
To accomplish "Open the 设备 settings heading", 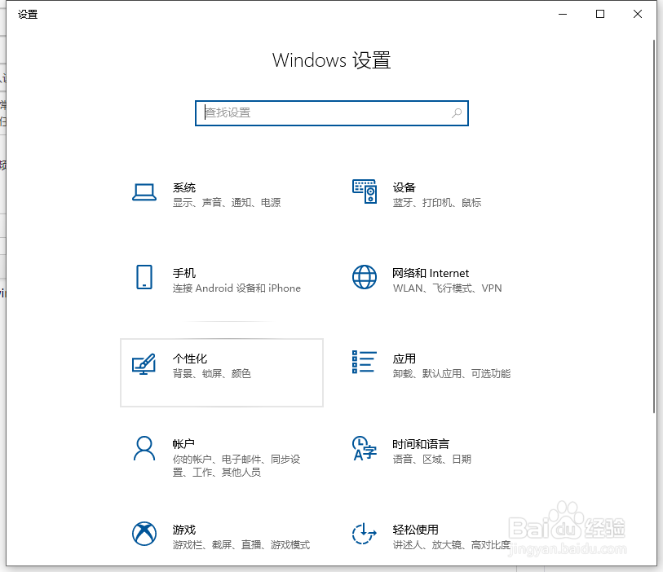I will point(404,187).
